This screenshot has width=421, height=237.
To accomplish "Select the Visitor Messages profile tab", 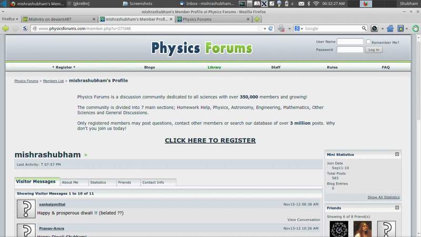I will pos(37,181).
